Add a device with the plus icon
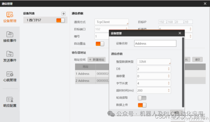 pyautogui.click(x=63, y=14)
